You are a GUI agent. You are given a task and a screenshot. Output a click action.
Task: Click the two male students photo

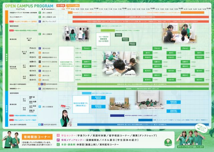(11, 139)
